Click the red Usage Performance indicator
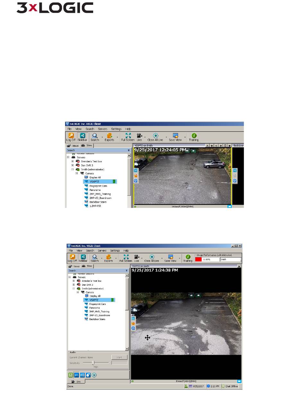Screen dimensions: 305x410 click(x=199, y=259)
